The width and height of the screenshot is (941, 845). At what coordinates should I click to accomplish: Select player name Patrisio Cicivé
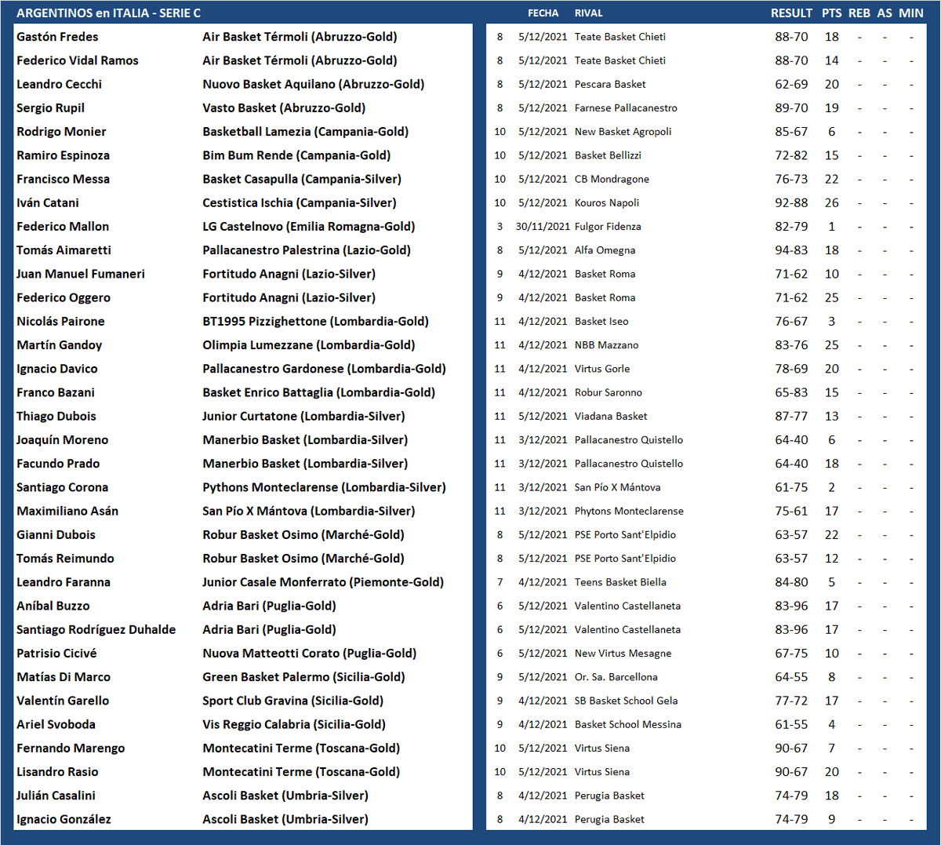click(x=56, y=654)
